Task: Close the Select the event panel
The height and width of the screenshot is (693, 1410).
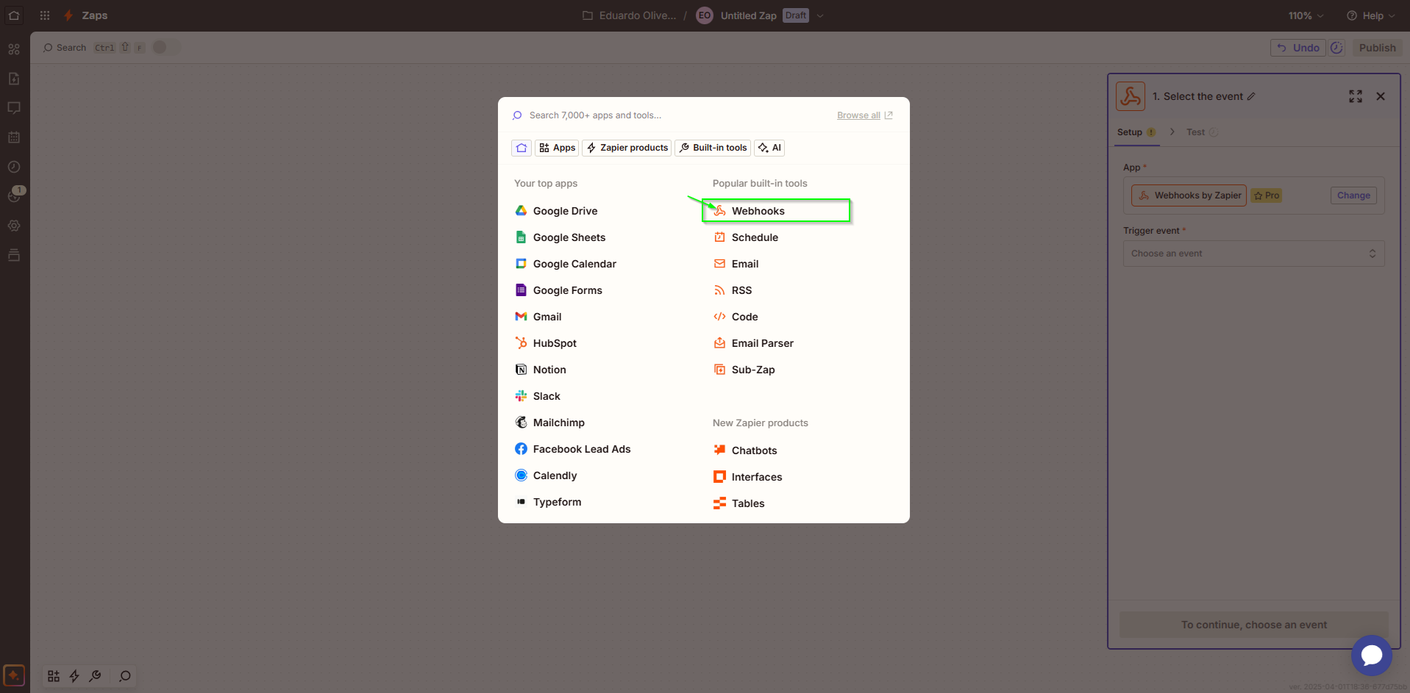Action: pos(1381,96)
